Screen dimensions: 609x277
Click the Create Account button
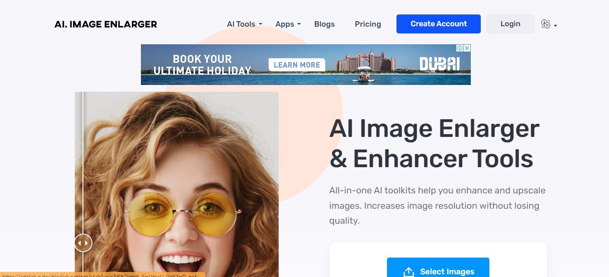pyautogui.click(x=439, y=24)
